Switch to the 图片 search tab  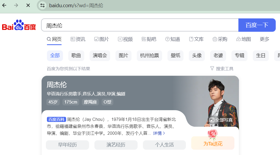point(102,39)
